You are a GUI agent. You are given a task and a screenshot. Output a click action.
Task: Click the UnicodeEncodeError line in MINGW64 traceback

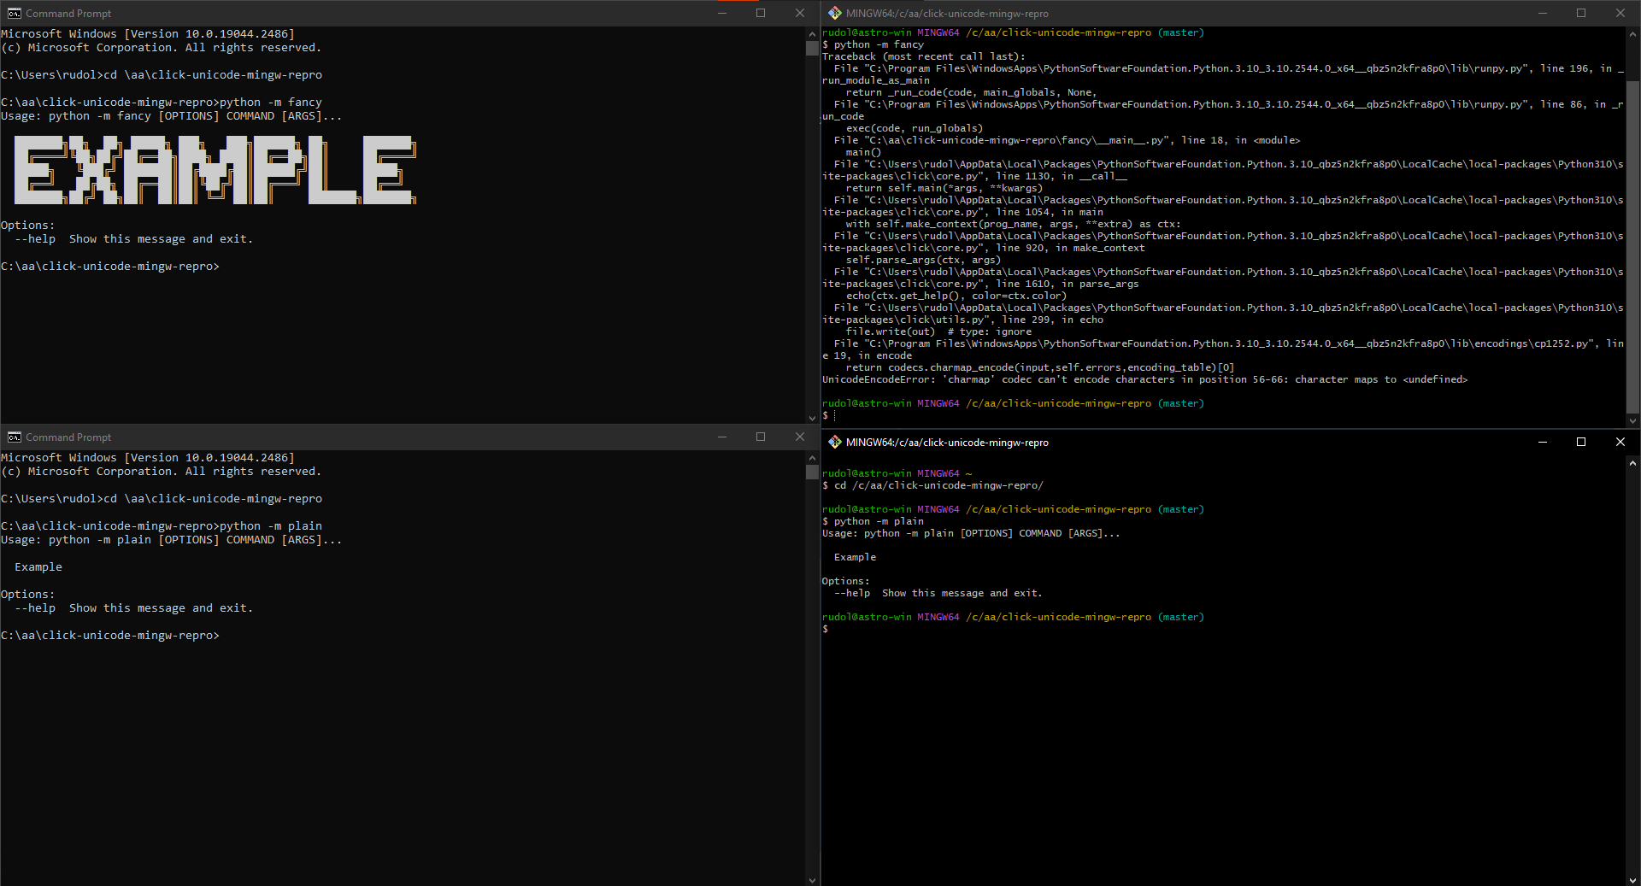[x=1144, y=379]
